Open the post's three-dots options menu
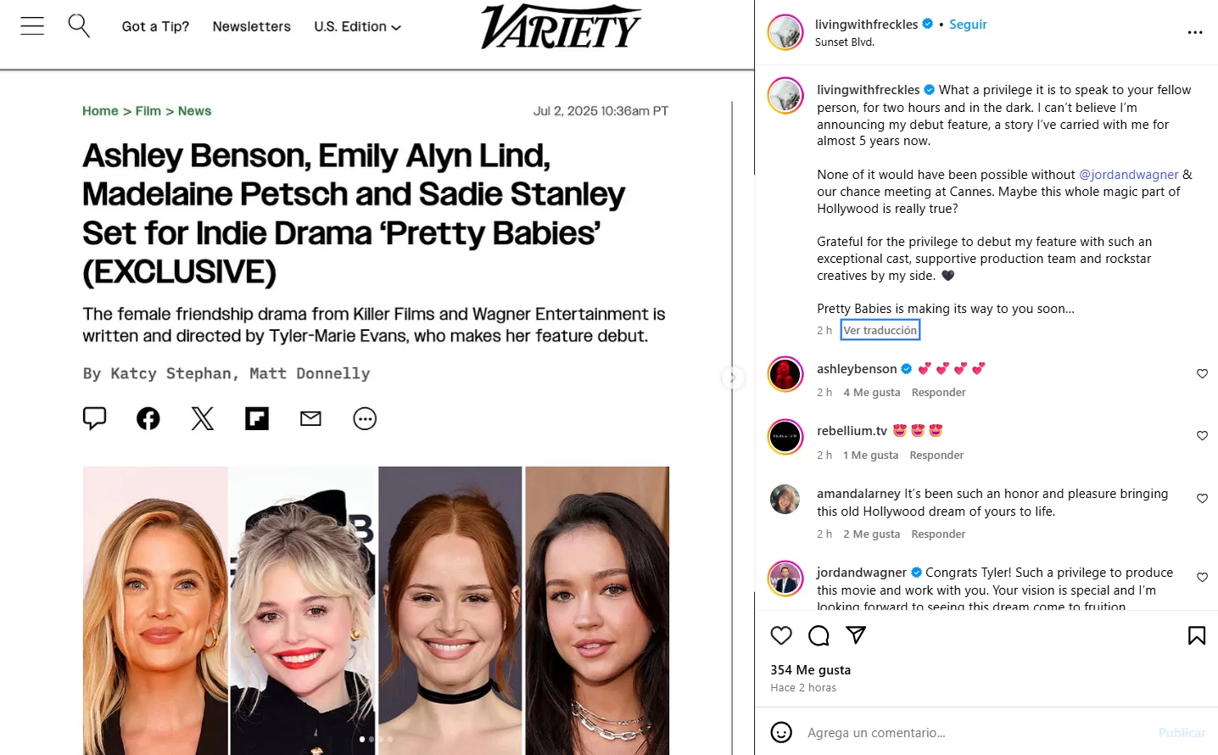The image size is (1218, 755). [1195, 32]
